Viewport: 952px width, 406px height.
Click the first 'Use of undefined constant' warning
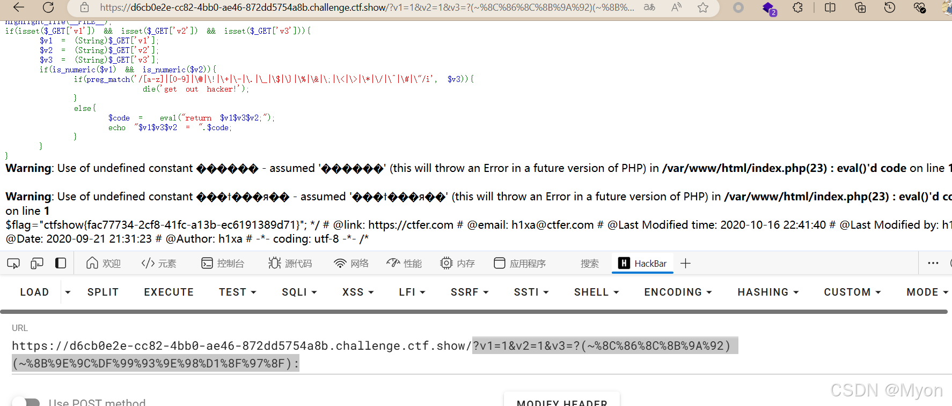pos(479,168)
